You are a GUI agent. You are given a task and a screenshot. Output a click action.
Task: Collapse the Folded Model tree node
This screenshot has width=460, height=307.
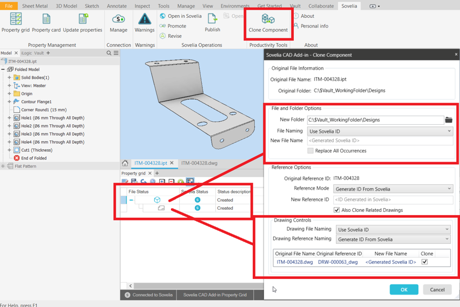3,69
